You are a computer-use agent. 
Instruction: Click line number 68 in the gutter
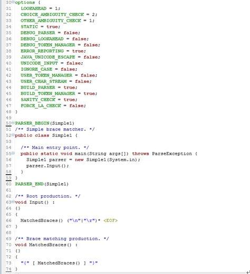pyautogui.click(x=8, y=232)
